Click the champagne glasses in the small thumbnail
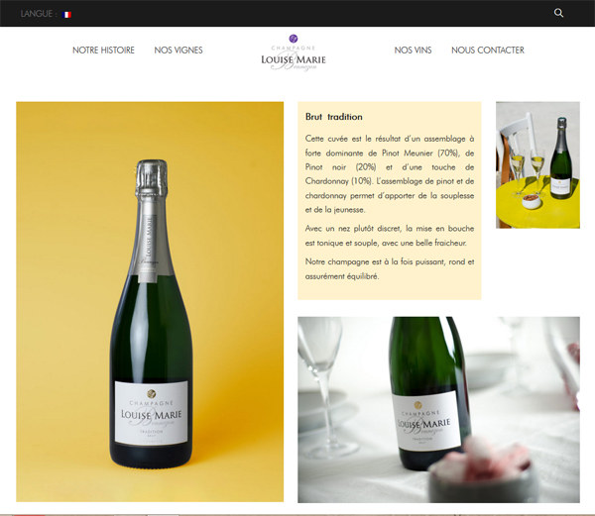This screenshot has height=516, width=595. point(528,168)
